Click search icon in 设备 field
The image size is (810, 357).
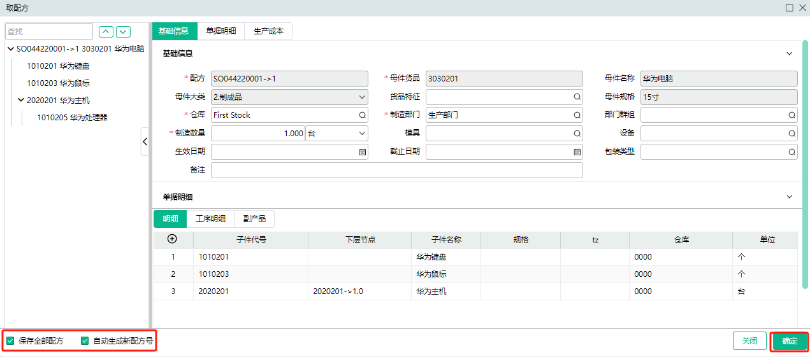tap(792, 134)
